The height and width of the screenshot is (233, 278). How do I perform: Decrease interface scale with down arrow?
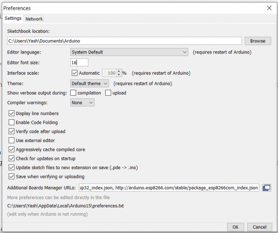[x=119, y=75]
